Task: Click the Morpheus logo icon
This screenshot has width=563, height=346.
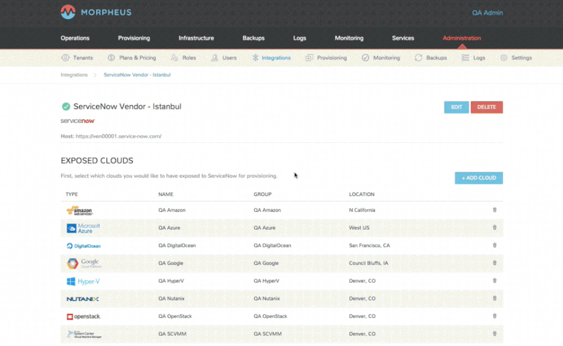Action: (x=68, y=12)
